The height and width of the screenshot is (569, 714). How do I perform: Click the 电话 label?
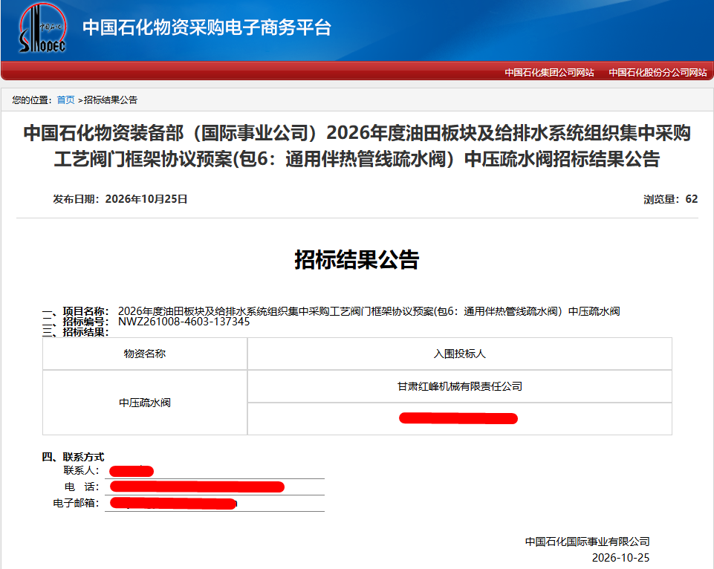pos(81,487)
